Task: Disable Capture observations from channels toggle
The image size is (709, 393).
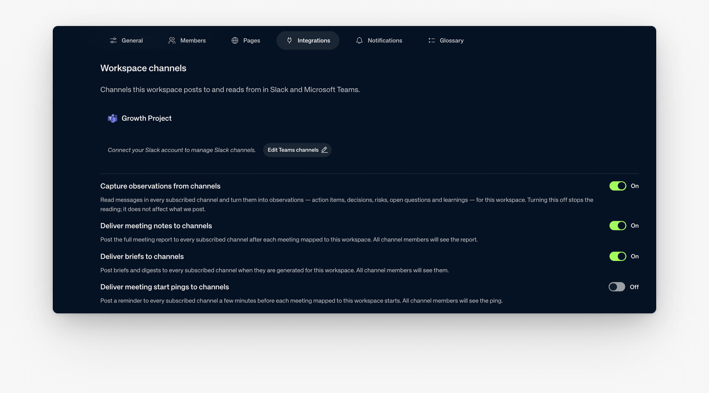Action: point(617,186)
